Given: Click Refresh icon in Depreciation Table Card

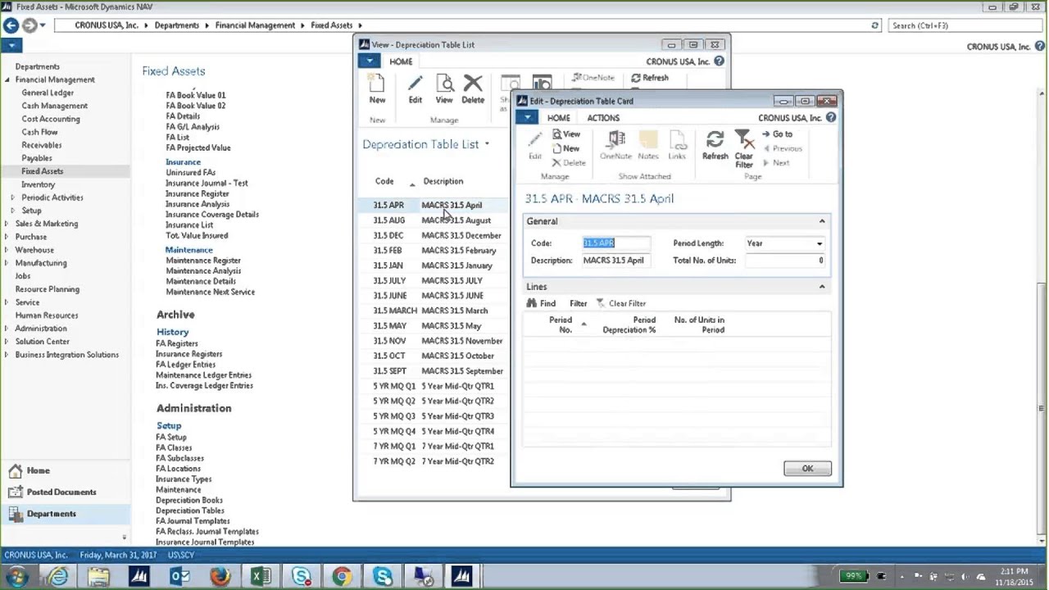Looking at the screenshot, I should [x=715, y=145].
